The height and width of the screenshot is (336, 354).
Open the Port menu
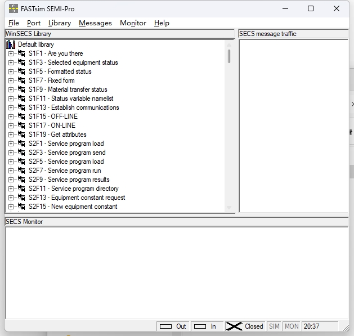tap(34, 23)
